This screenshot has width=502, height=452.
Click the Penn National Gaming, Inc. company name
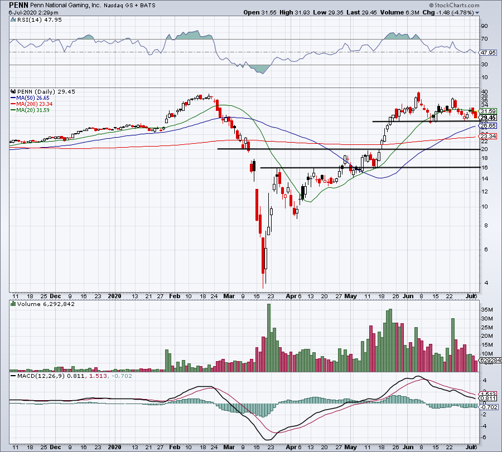click(66, 6)
